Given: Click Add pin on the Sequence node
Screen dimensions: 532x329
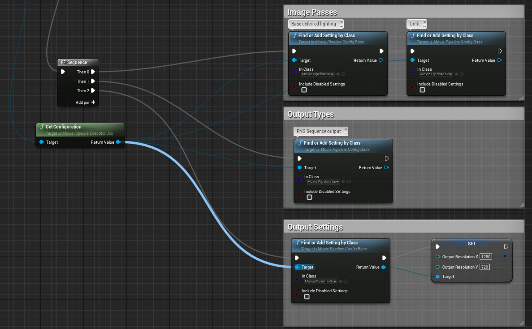Looking at the screenshot, I should (85, 103).
